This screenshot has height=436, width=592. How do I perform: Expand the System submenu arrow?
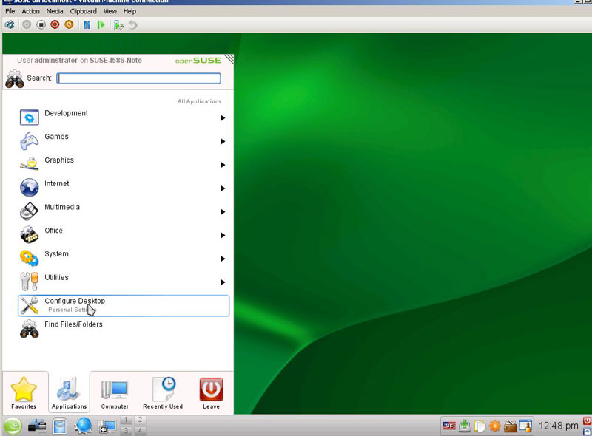[x=223, y=259]
